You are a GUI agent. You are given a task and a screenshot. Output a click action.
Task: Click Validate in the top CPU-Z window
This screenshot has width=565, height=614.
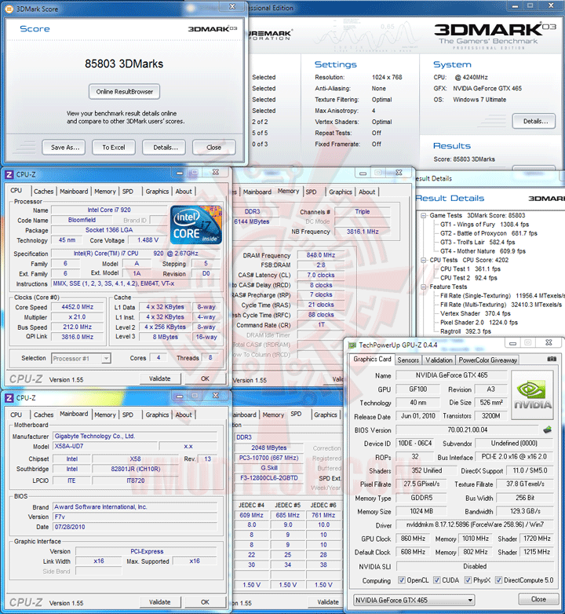[159, 378]
